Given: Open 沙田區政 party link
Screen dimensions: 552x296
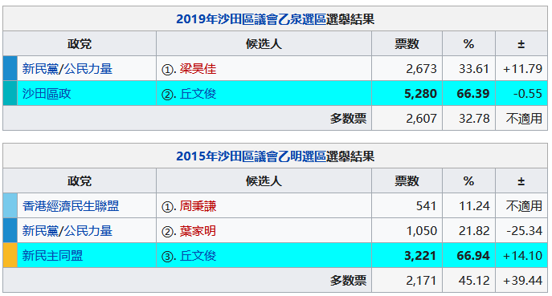Looking at the screenshot, I should [47, 94].
